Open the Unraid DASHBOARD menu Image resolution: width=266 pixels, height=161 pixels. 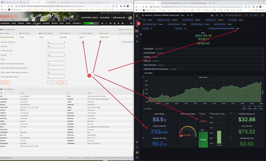click(5, 23)
